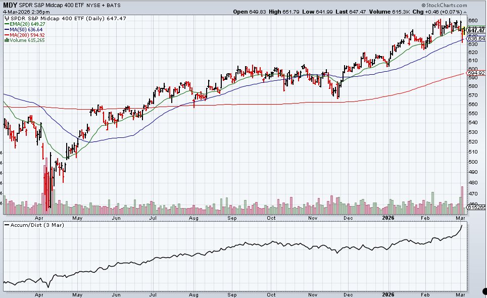Click Feb label under Accum/Dist panel
The image size is (487, 298).
click(x=425, y=294)
